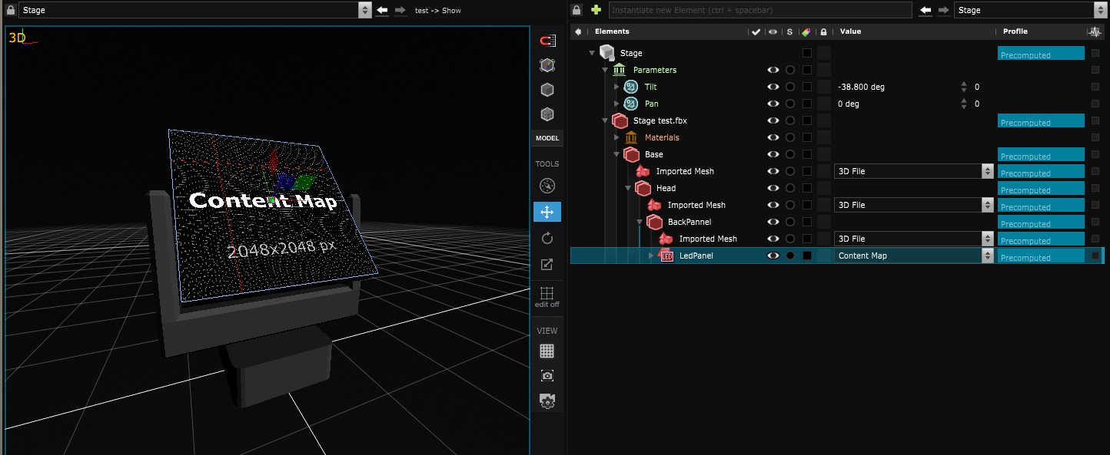Click the LED icon of LedPanel
Viewport: 1110px width, 455px height.
point(666,256)
